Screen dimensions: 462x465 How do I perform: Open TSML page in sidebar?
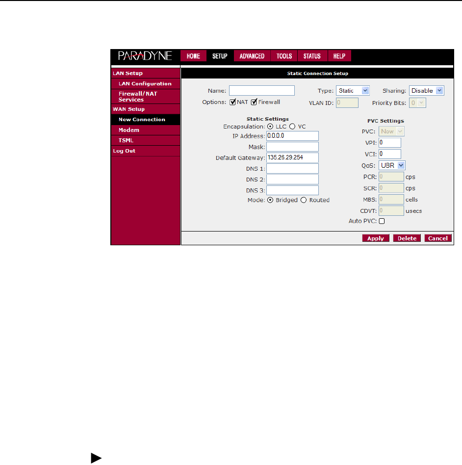coord(146,140)
